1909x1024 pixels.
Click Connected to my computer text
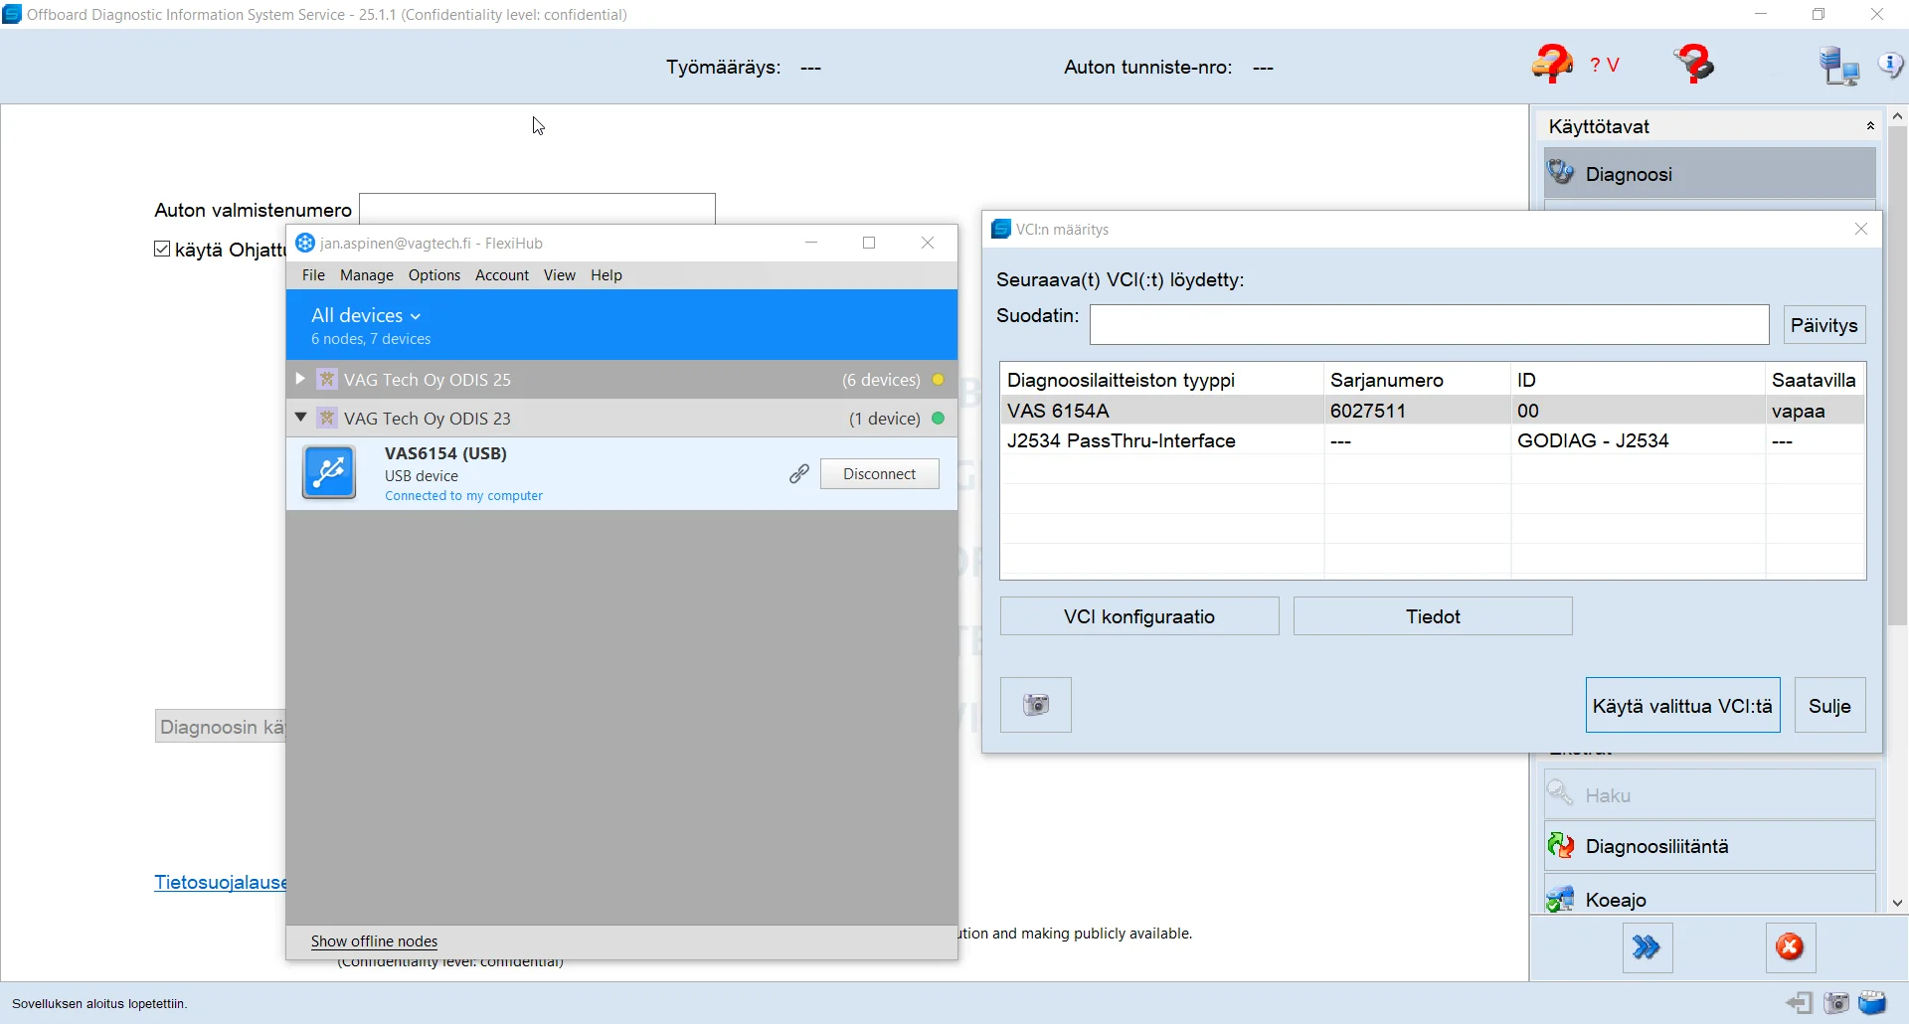point(464,495)
